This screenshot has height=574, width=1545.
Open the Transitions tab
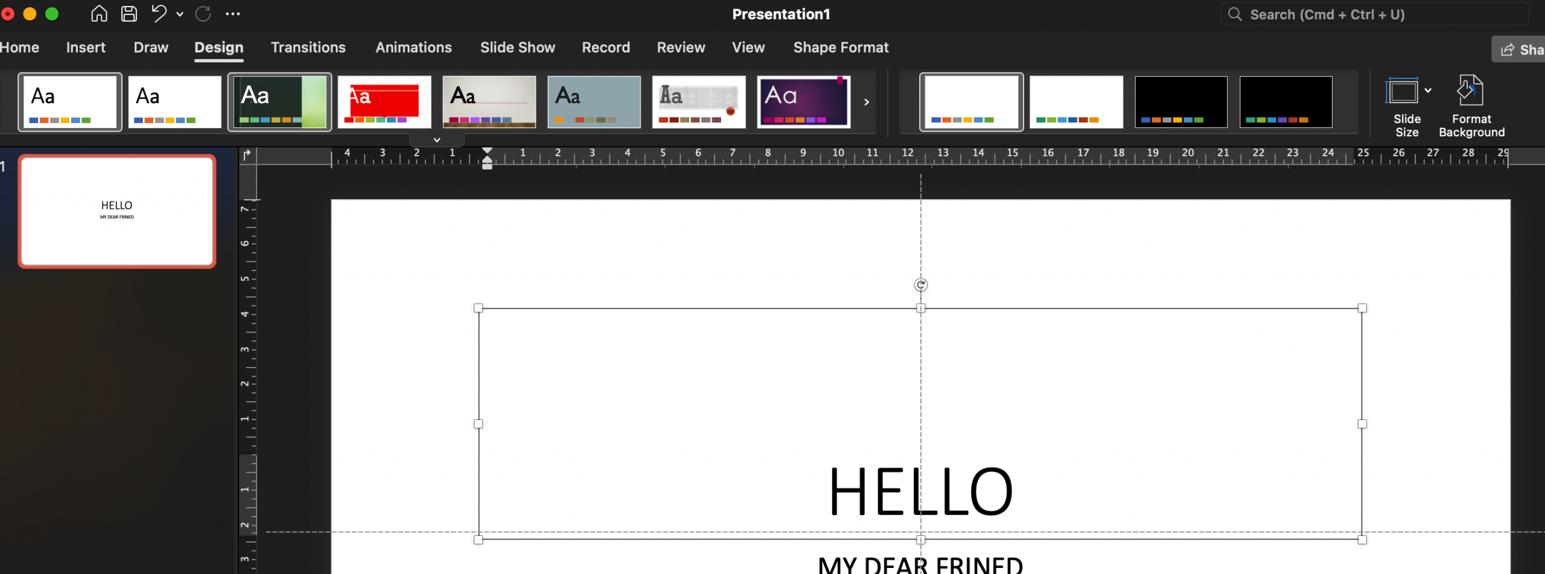[x=308, y=47]
